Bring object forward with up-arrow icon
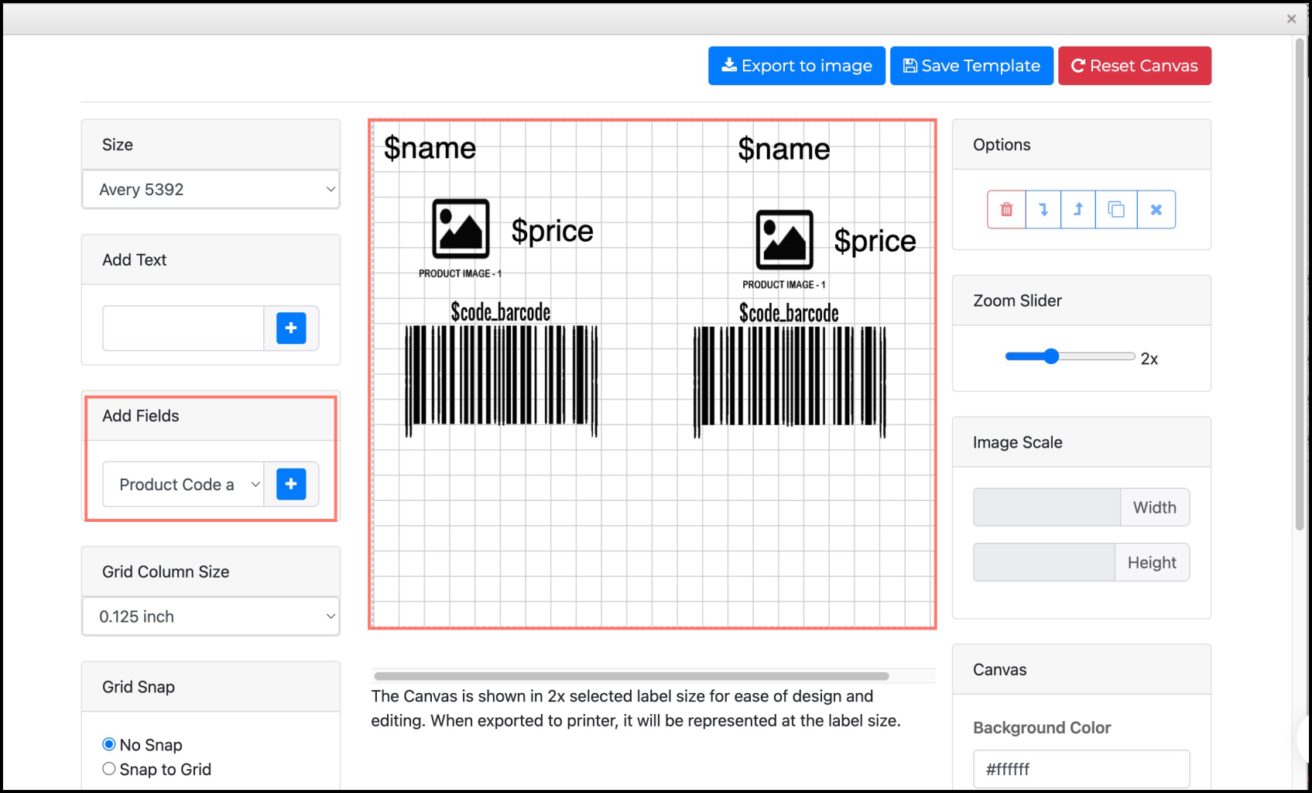The height and width of the screenshot is (793, 1312). click(1078, 210)
